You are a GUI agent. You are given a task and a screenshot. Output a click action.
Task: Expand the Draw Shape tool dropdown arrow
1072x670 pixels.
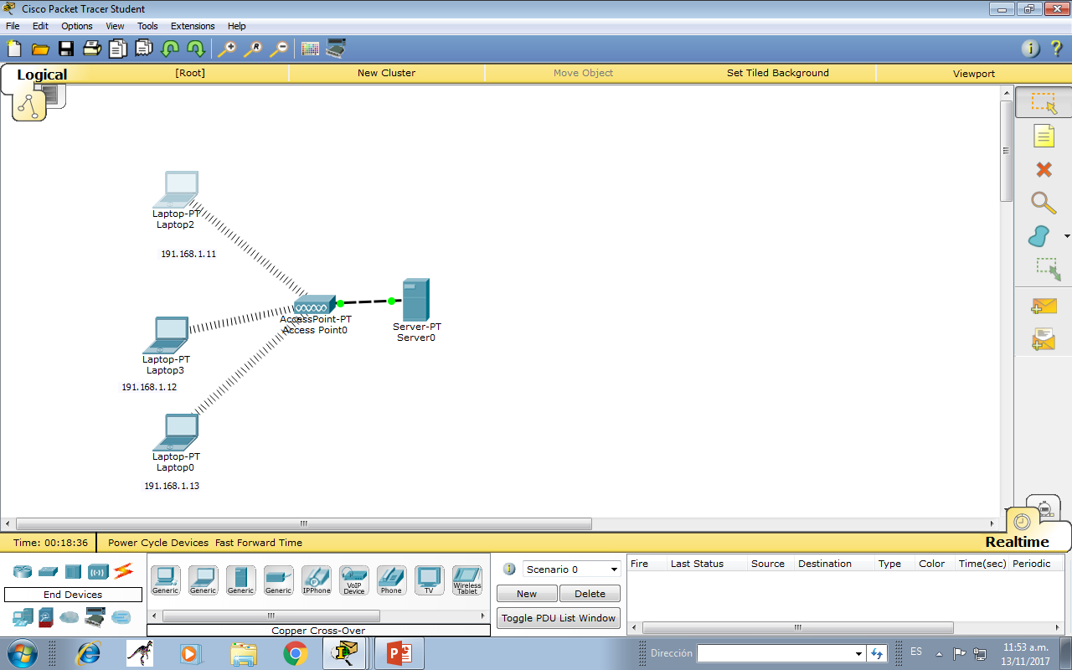pos(1066,236)
